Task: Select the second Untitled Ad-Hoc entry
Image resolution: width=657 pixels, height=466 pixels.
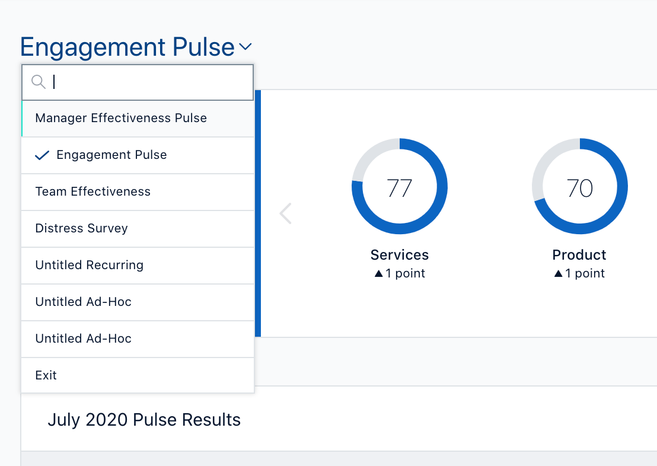Action: 138,339
